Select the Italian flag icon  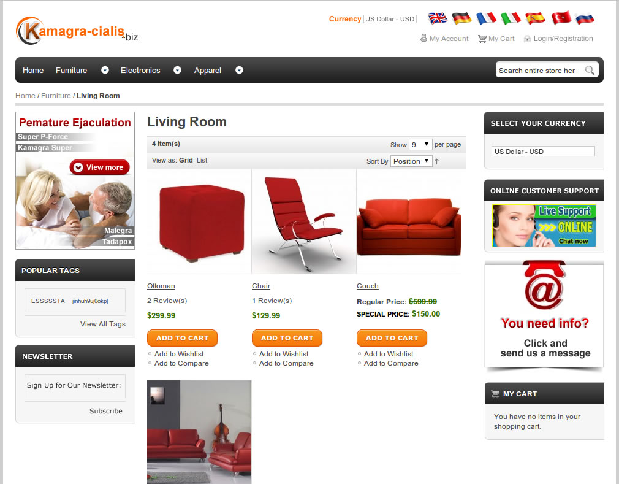tap(511, 18)
